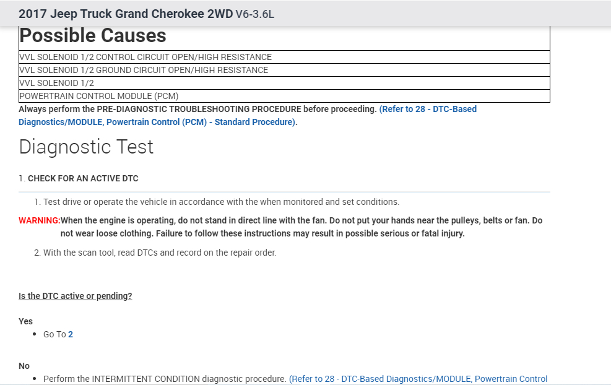This screenshot has width=611, height=385.
Task: Click the Yes answer label
Action: click(x=25, y=321)
